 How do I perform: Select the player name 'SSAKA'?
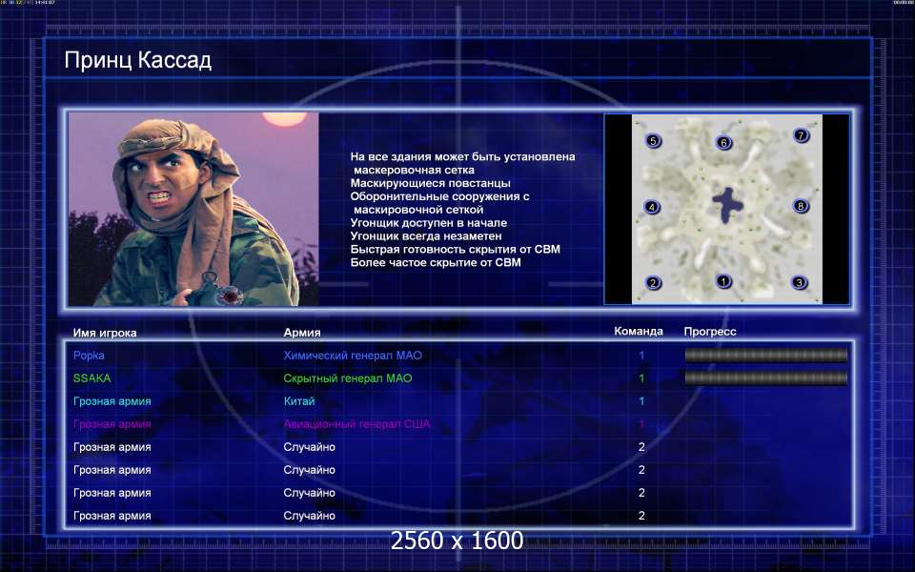(91, 378)
